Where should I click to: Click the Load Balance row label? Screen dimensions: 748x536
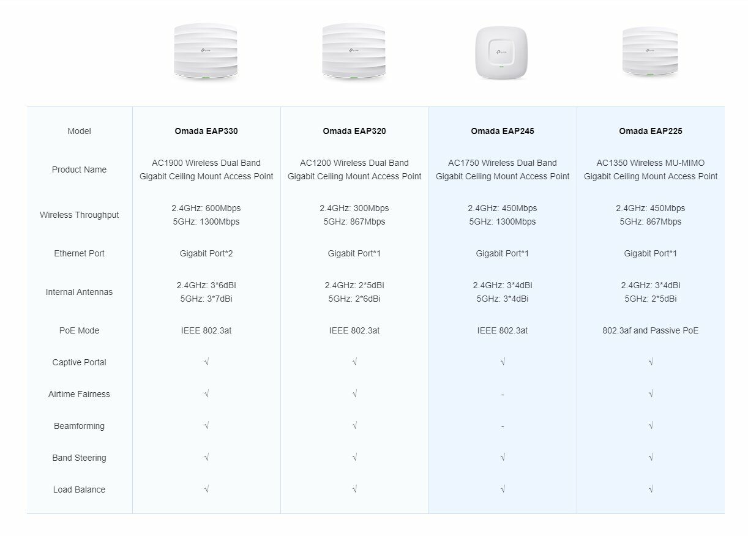click(x=80, y=489)
